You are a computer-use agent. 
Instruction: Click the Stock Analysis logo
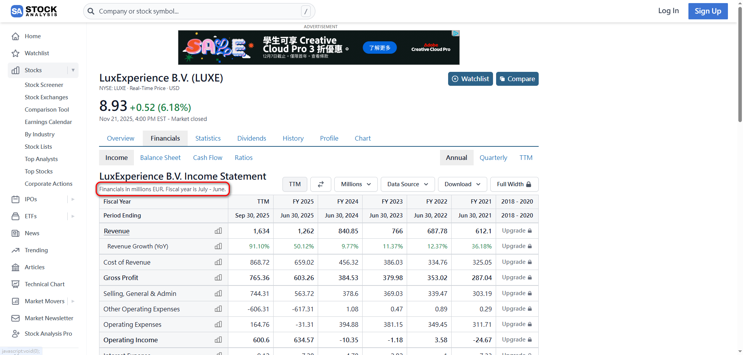[34, 11]
